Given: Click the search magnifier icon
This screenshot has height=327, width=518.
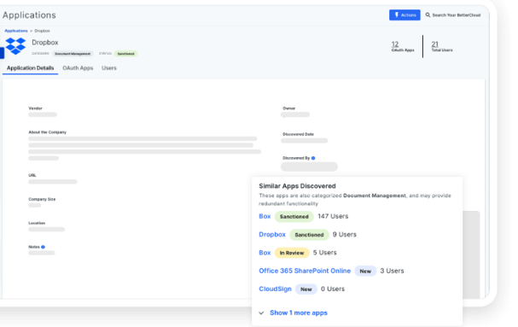Looking at the screenshot, I should click(x=428, y=15).
